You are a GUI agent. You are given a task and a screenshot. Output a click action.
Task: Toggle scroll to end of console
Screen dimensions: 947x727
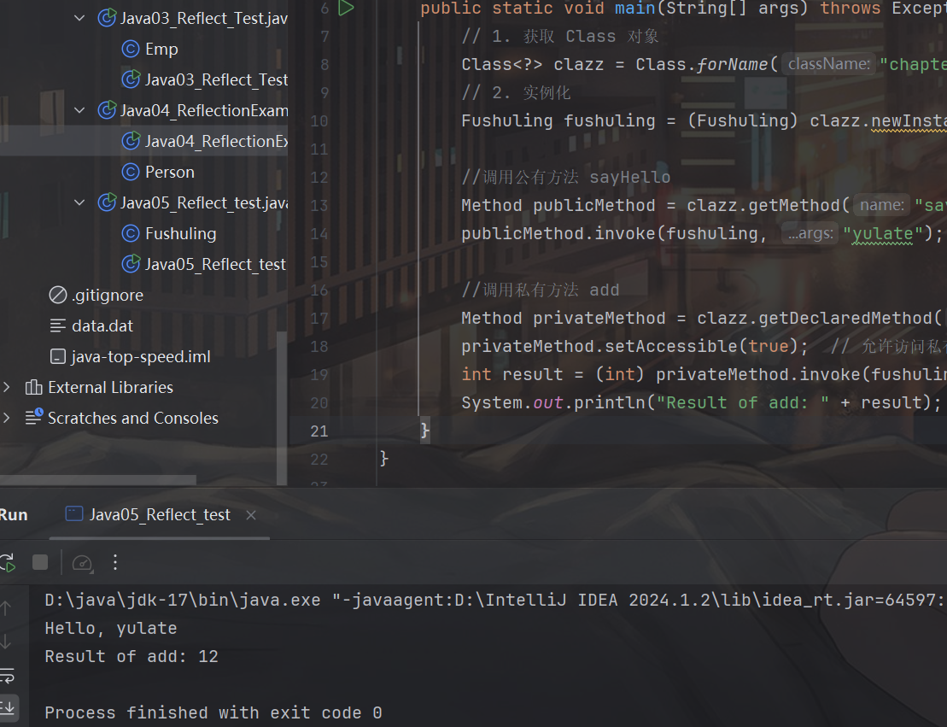click(7, 706)
